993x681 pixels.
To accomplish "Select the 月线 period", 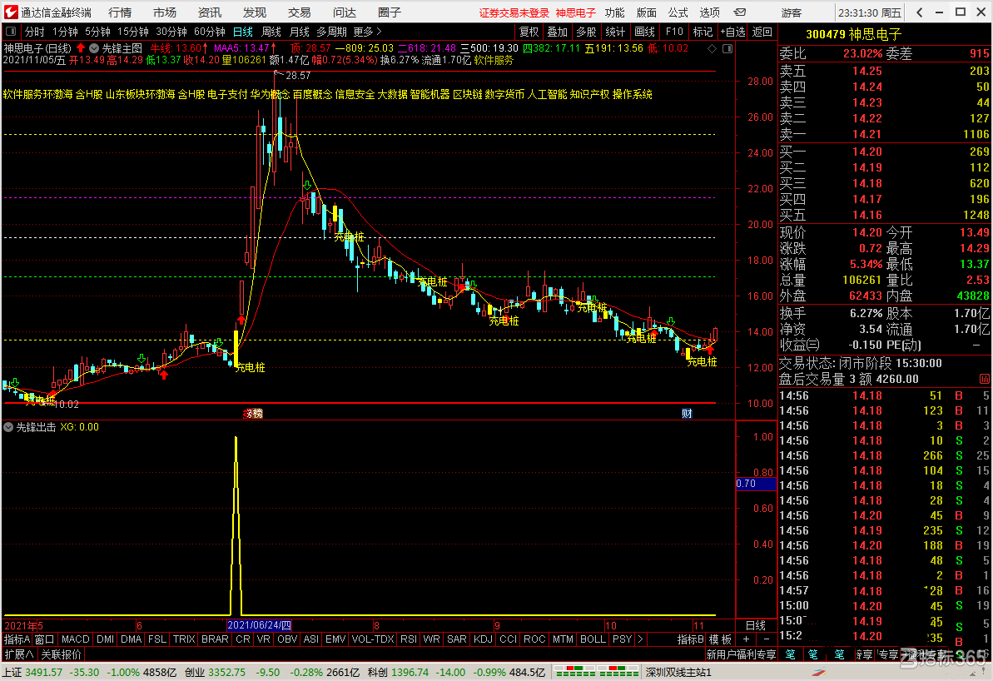I will coord(299,32).
